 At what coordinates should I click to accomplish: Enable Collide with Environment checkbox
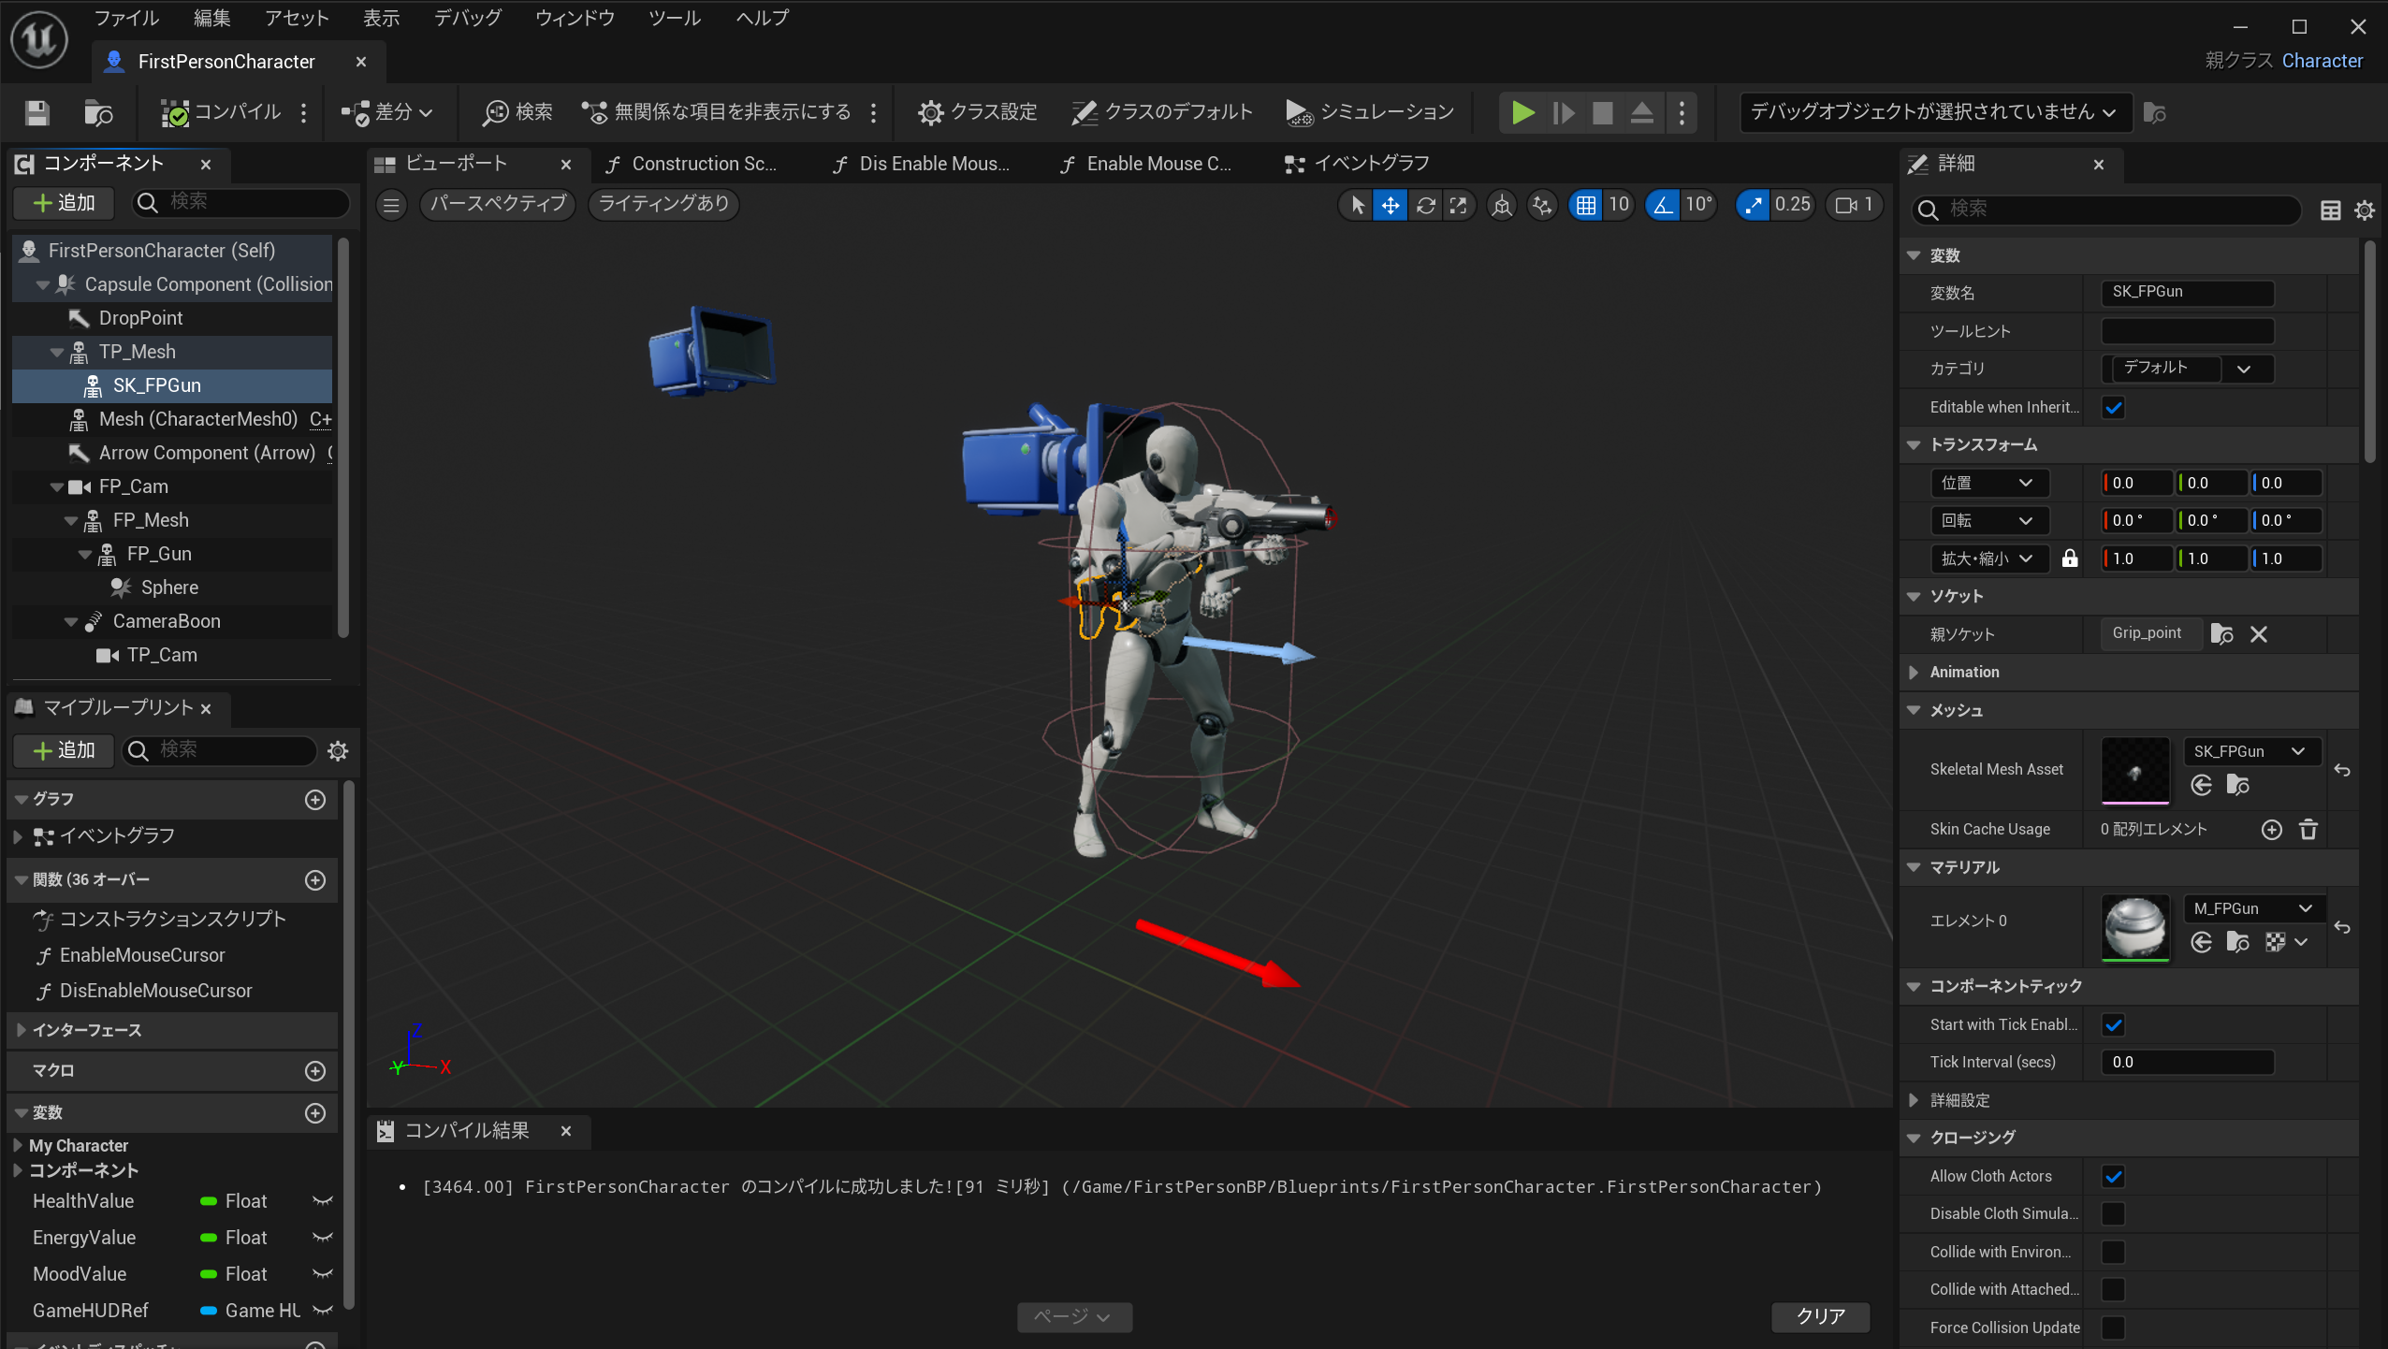(2113, 1252)
